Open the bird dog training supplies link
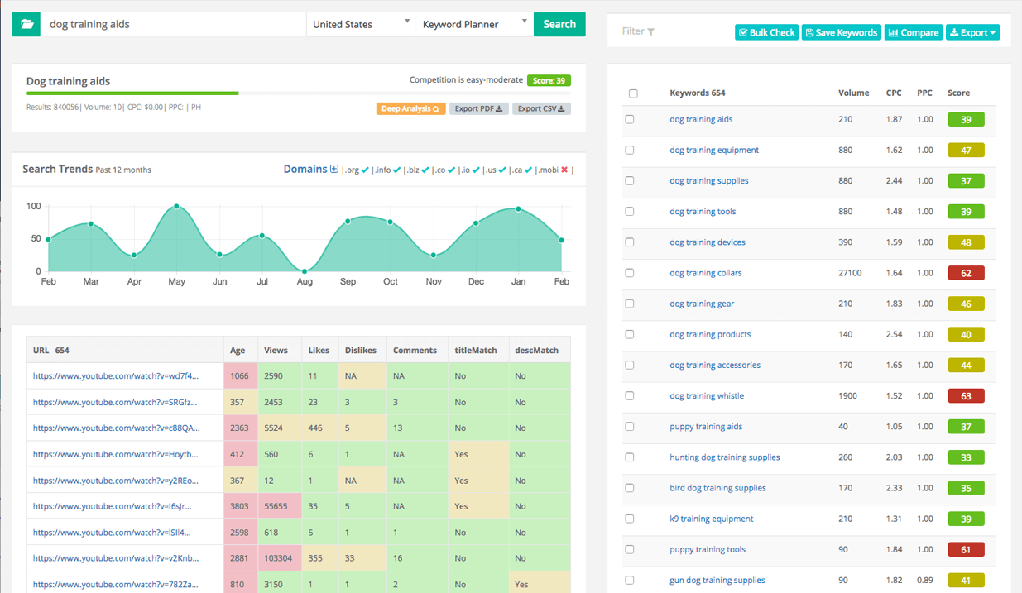 717,488
